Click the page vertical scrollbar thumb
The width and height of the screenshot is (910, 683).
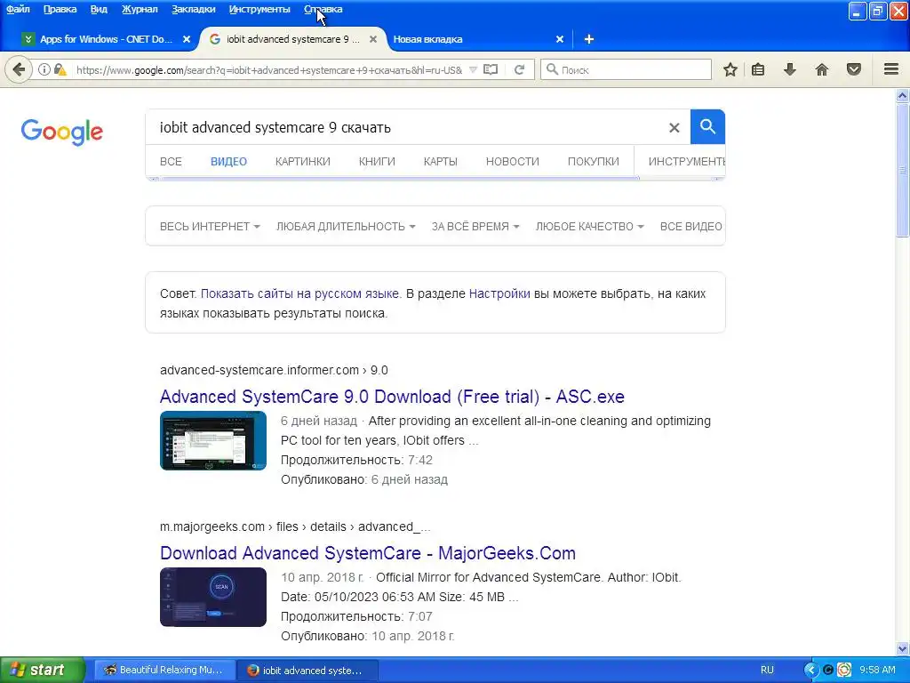(x=902, y=170)
